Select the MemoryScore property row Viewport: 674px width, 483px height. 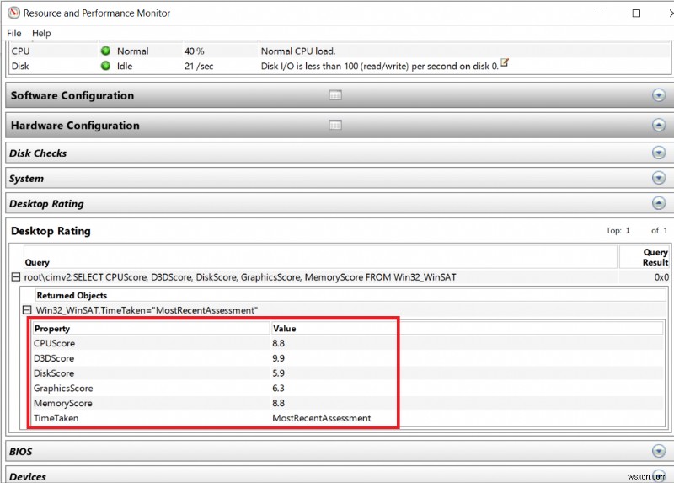tap(348, 404)
